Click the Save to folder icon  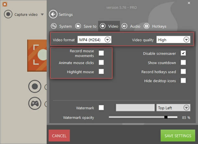coord(78,26)
